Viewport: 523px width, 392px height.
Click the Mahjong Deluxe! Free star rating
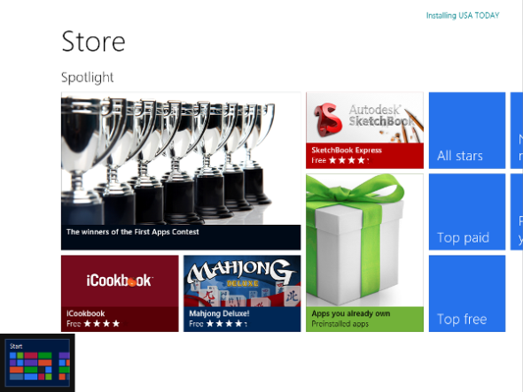226,323
